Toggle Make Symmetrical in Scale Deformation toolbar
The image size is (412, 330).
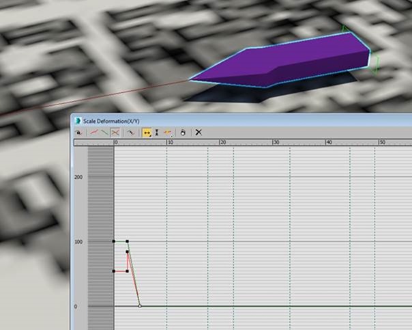pyautogui.click(x=78, y=133)
